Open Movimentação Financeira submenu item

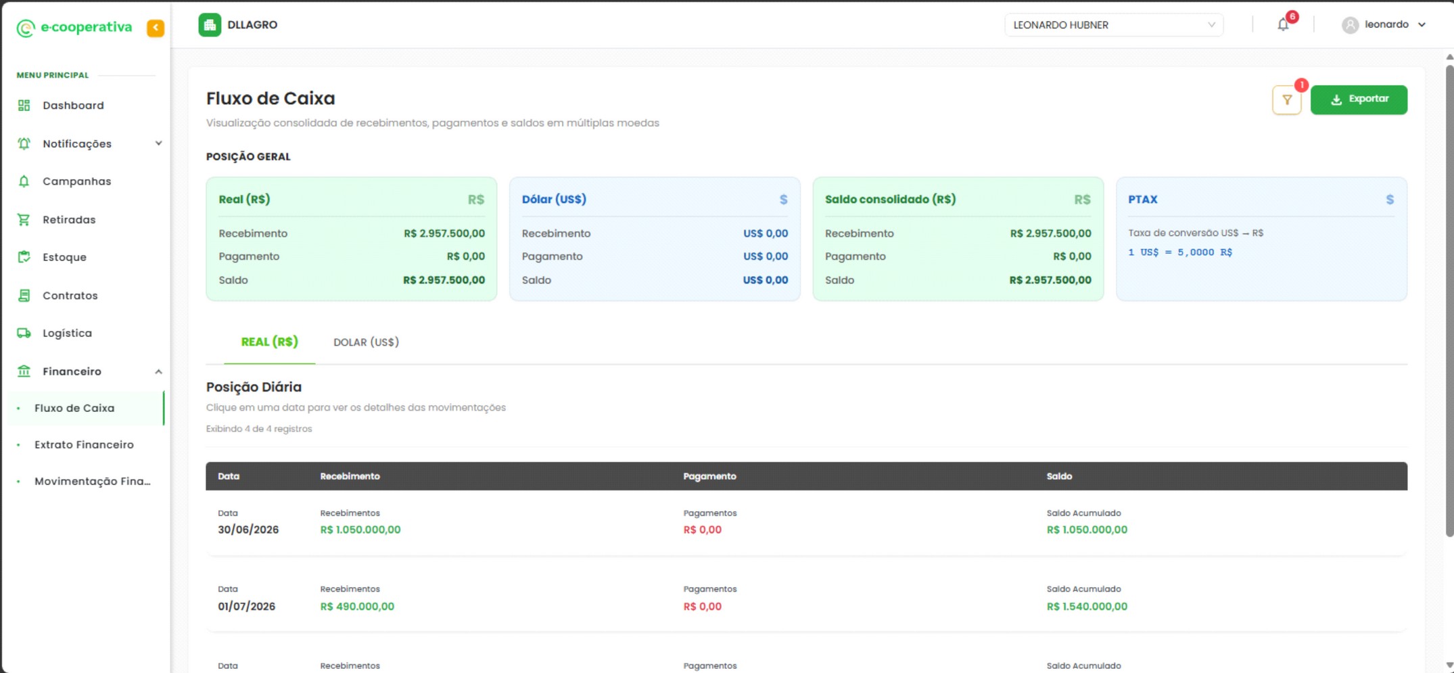(x=92, y=481)
